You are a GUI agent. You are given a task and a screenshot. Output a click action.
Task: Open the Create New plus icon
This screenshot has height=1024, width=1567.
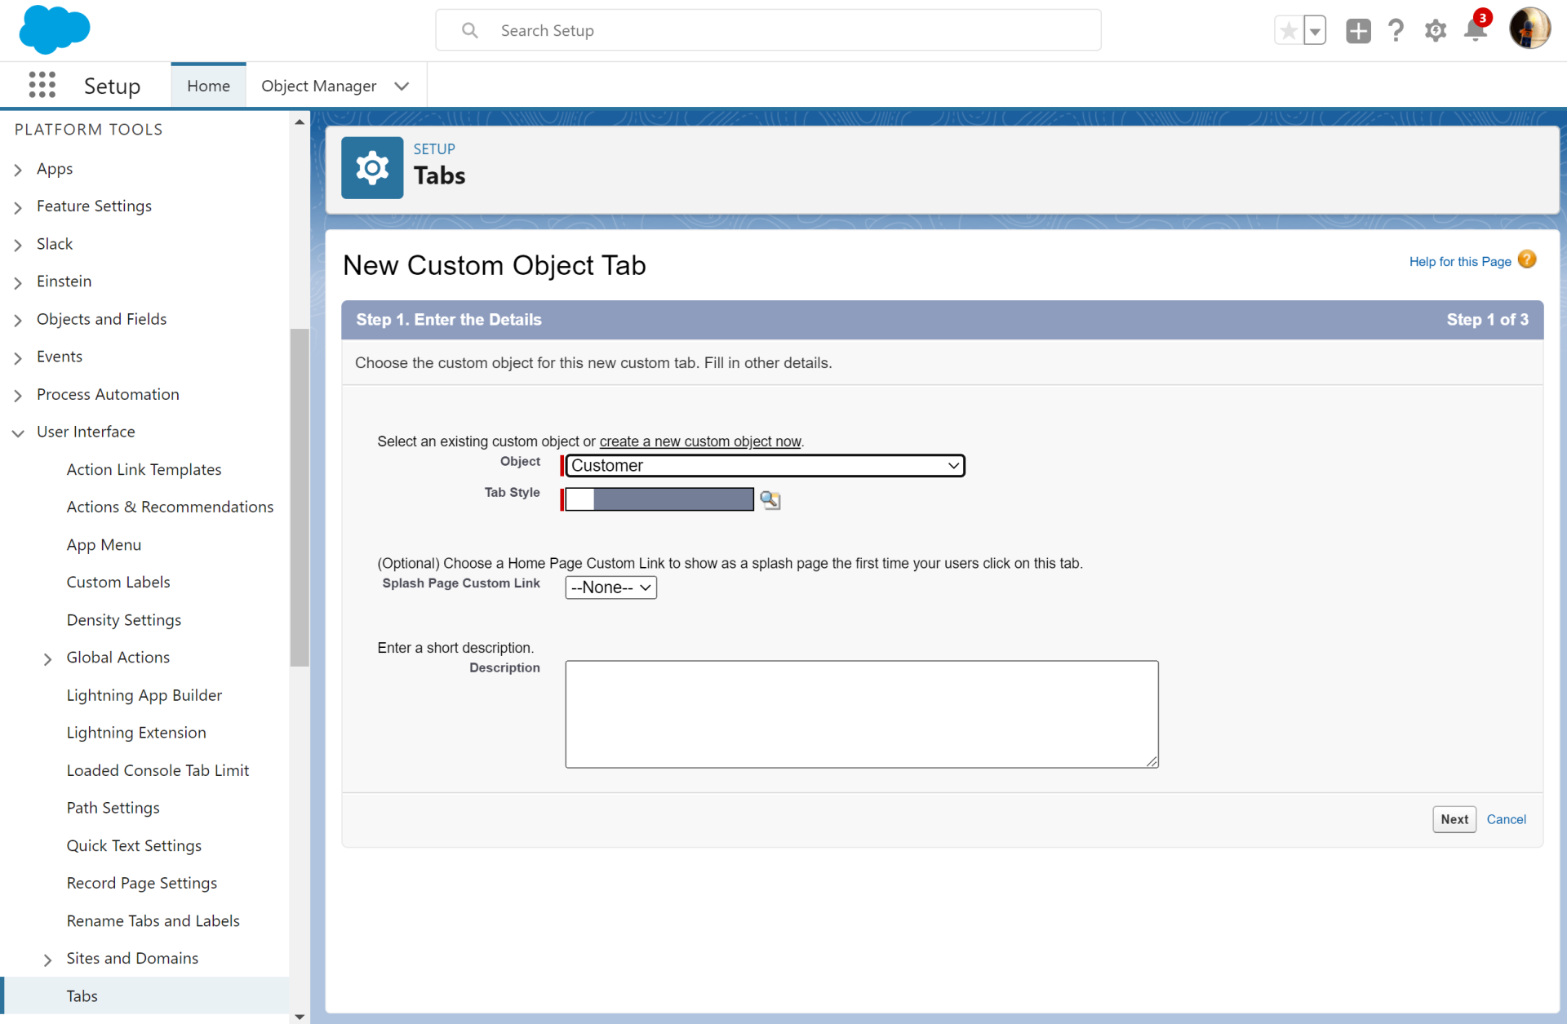(1357, 30)
